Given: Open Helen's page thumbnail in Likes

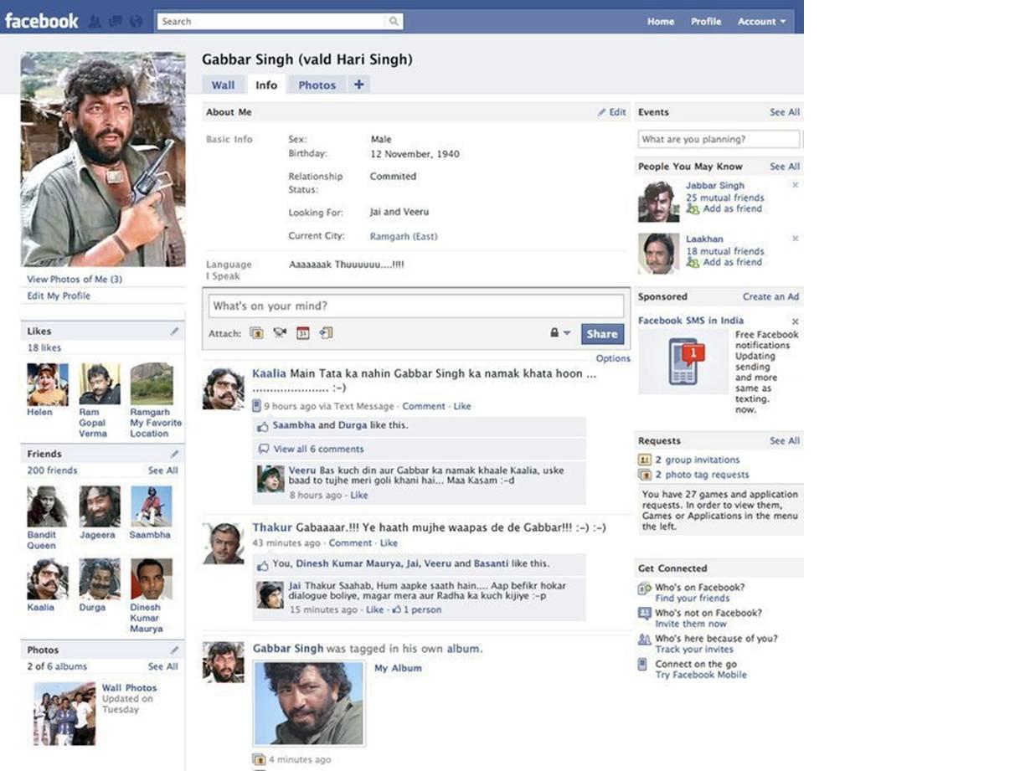Looking at the screenshot, I should 48,384.
